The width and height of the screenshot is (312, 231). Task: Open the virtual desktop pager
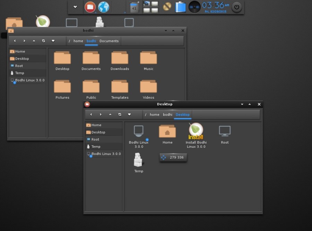[151, 7]
